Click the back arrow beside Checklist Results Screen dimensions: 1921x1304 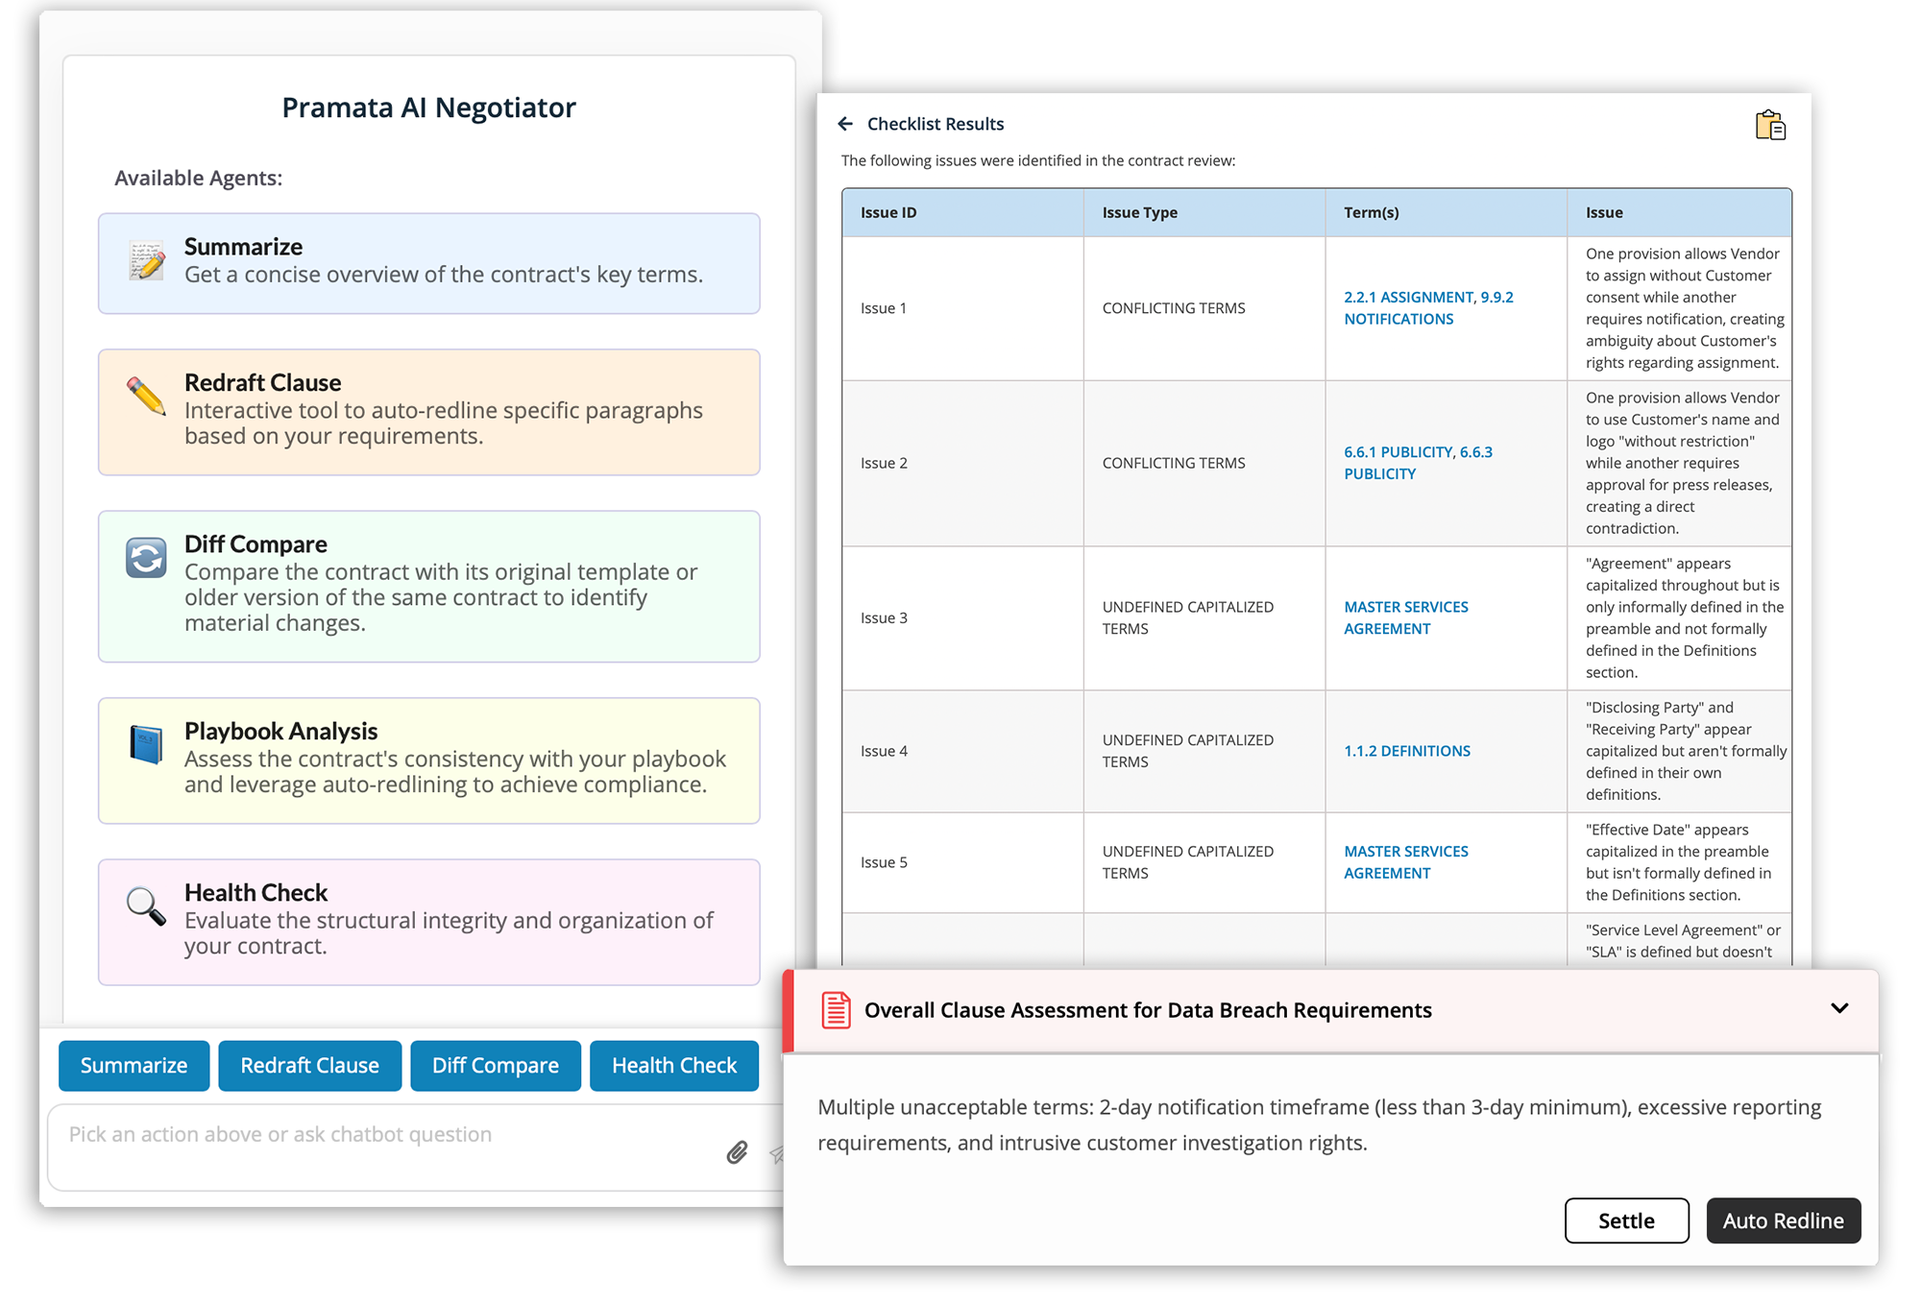coord(845,124)
